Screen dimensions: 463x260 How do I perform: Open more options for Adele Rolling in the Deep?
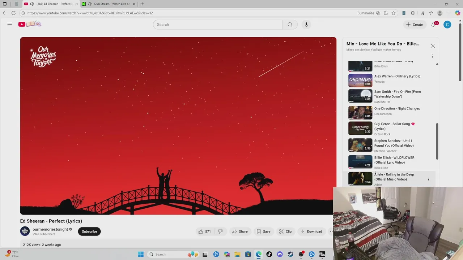429,179
